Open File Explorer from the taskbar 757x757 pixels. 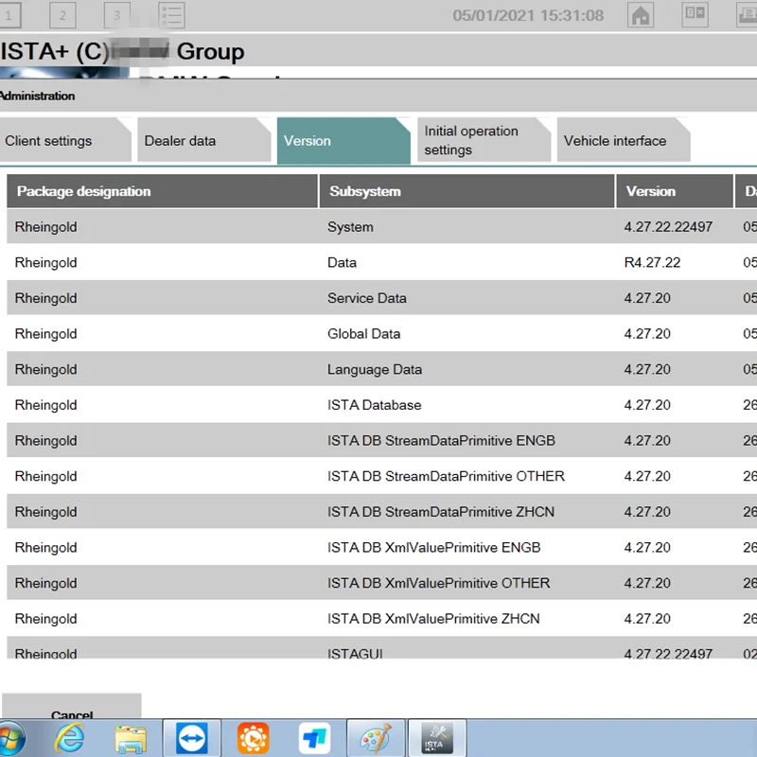131,739
